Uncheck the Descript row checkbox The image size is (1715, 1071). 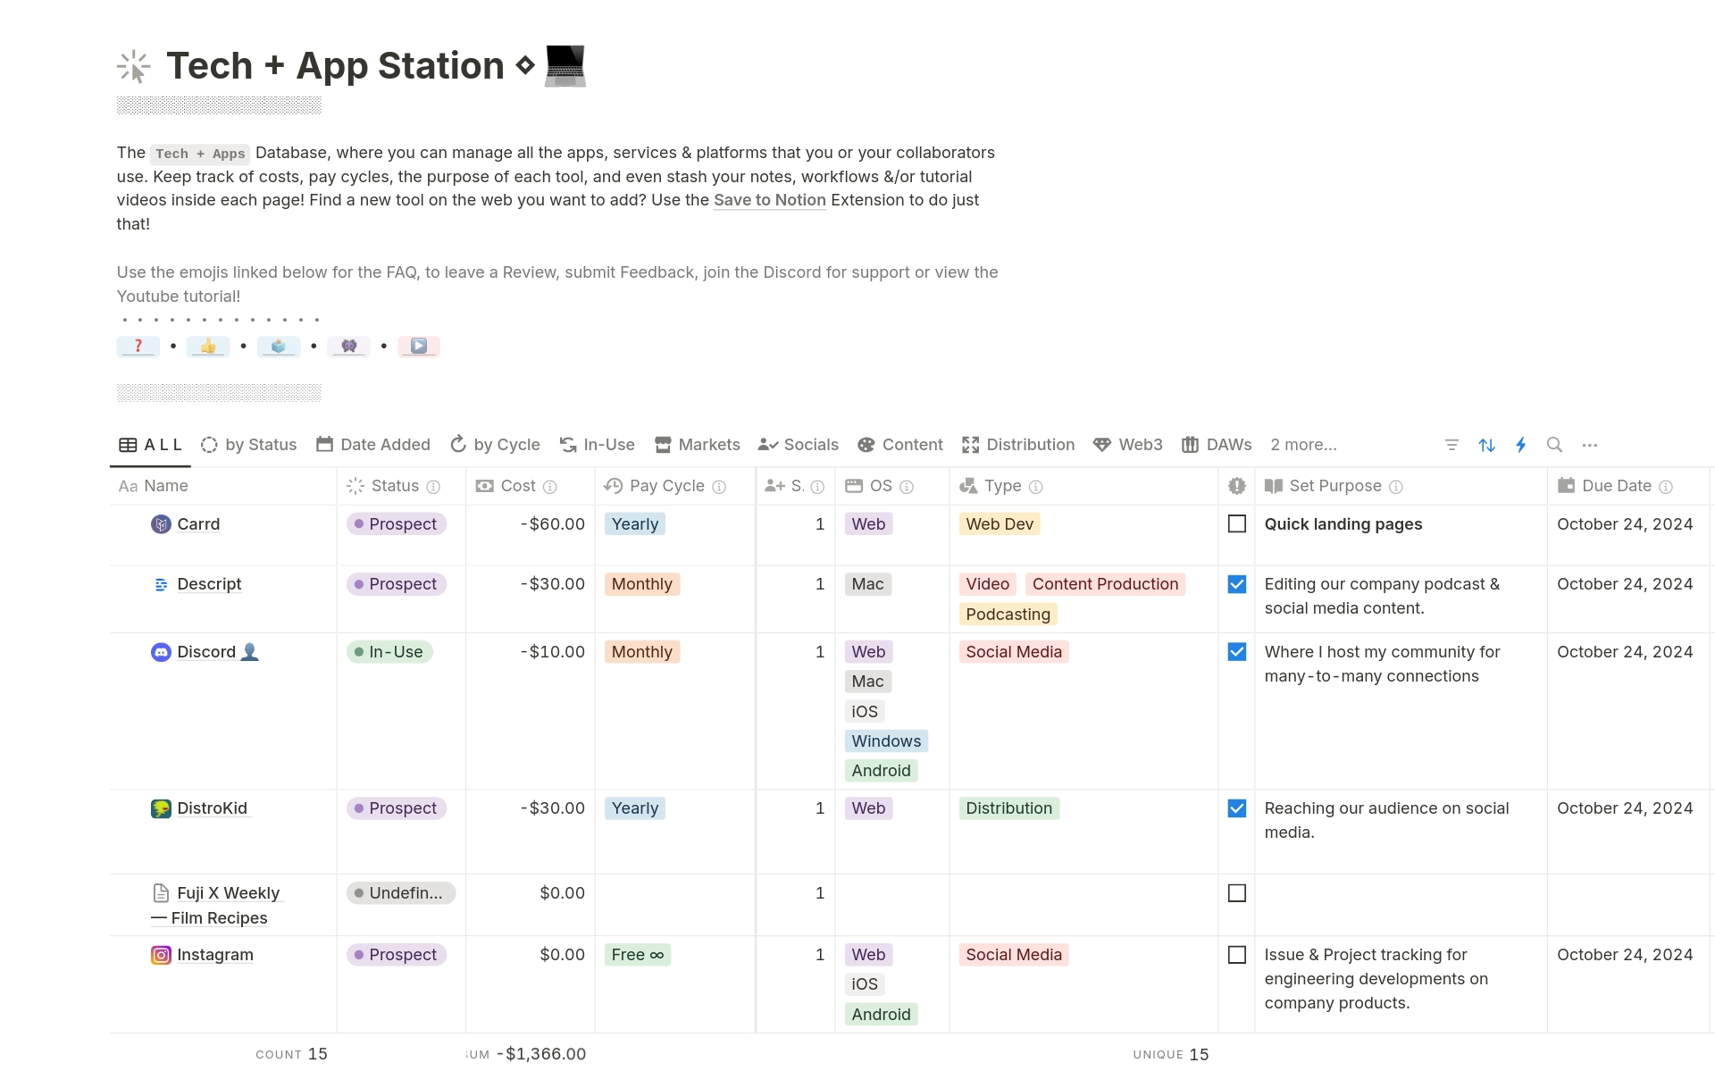[x=1237, y=584]
